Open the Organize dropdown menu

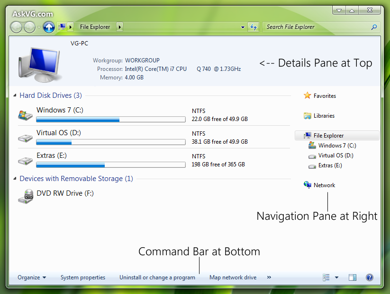pyautogui.click(x=31, y=277)
